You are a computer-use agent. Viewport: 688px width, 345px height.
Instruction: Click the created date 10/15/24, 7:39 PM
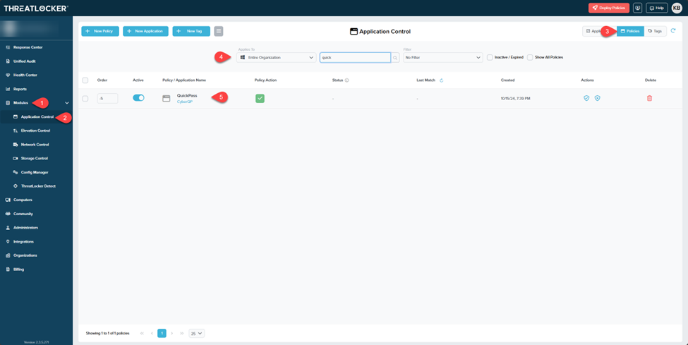(x=515, y=99)
